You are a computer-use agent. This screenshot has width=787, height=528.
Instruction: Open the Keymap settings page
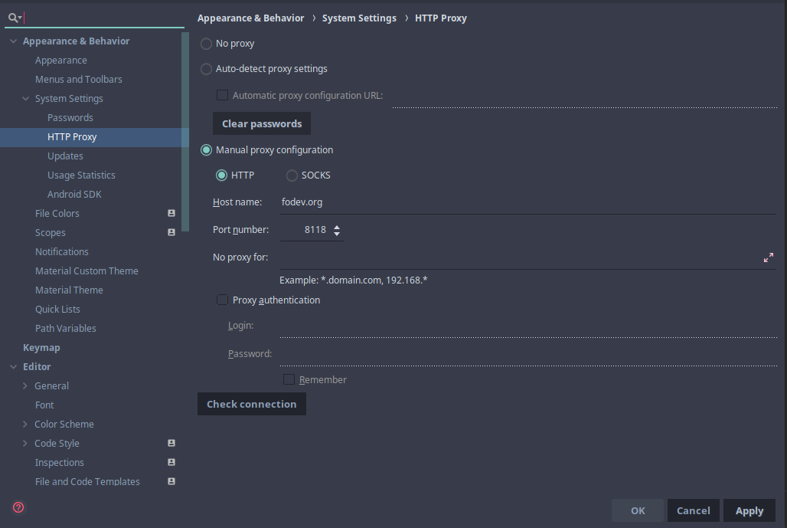coord(41,347)
